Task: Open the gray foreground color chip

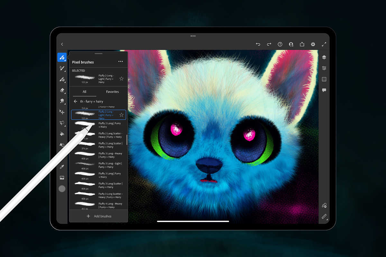Action: click(x=62, y=189)
